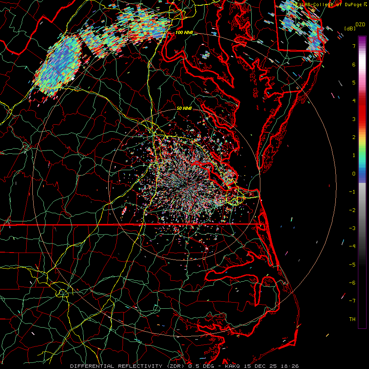Click the 7 value on the color scale
The height and width of the screenshot is (369, 369).
tap(354, 46)
